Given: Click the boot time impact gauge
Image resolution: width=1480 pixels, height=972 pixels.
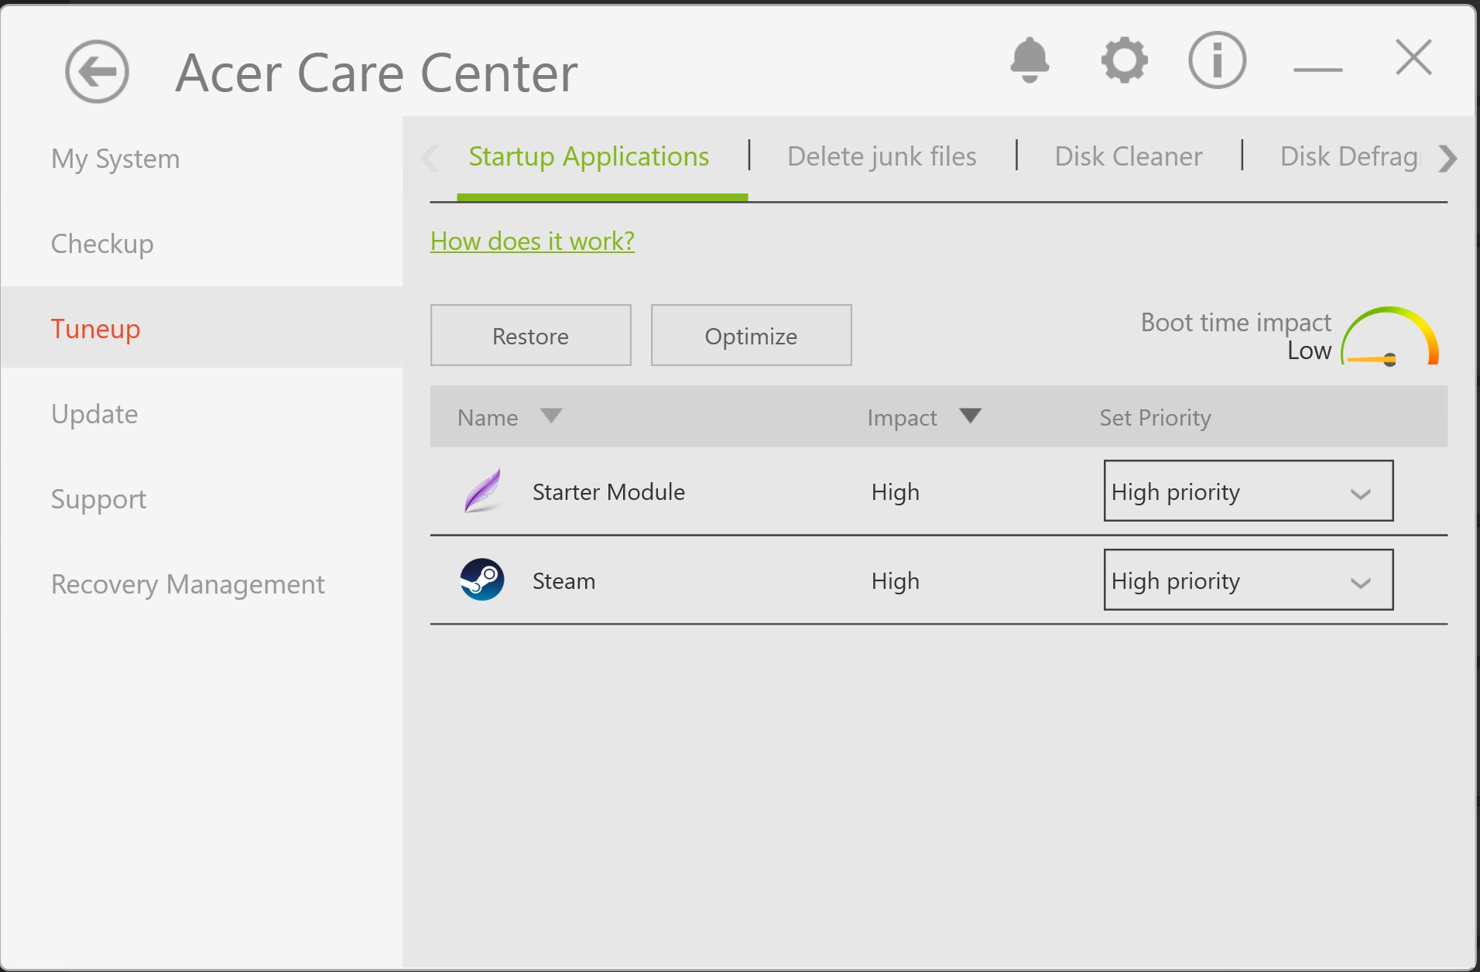Looking at the screenshot, I should (1390, 337).
